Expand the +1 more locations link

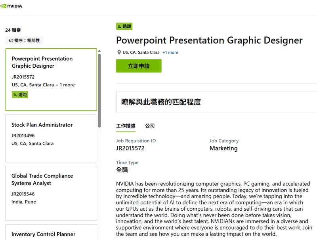point(170,52)
